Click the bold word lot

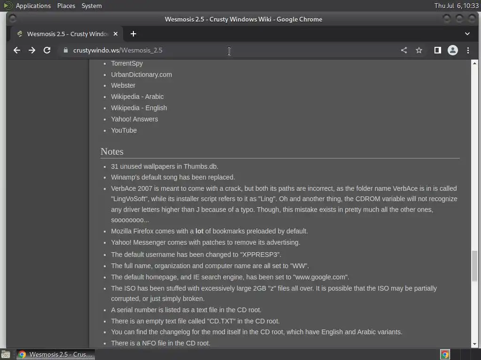(x=199, y=231)
